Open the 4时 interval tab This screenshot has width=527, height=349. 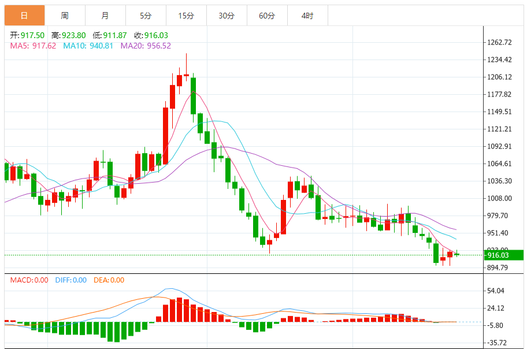coord(307,16)
